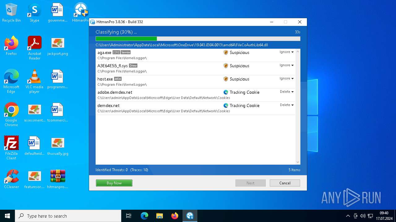Open the programm... Word document
Screen dimensions: 396x222
click(x=58, y=79)
